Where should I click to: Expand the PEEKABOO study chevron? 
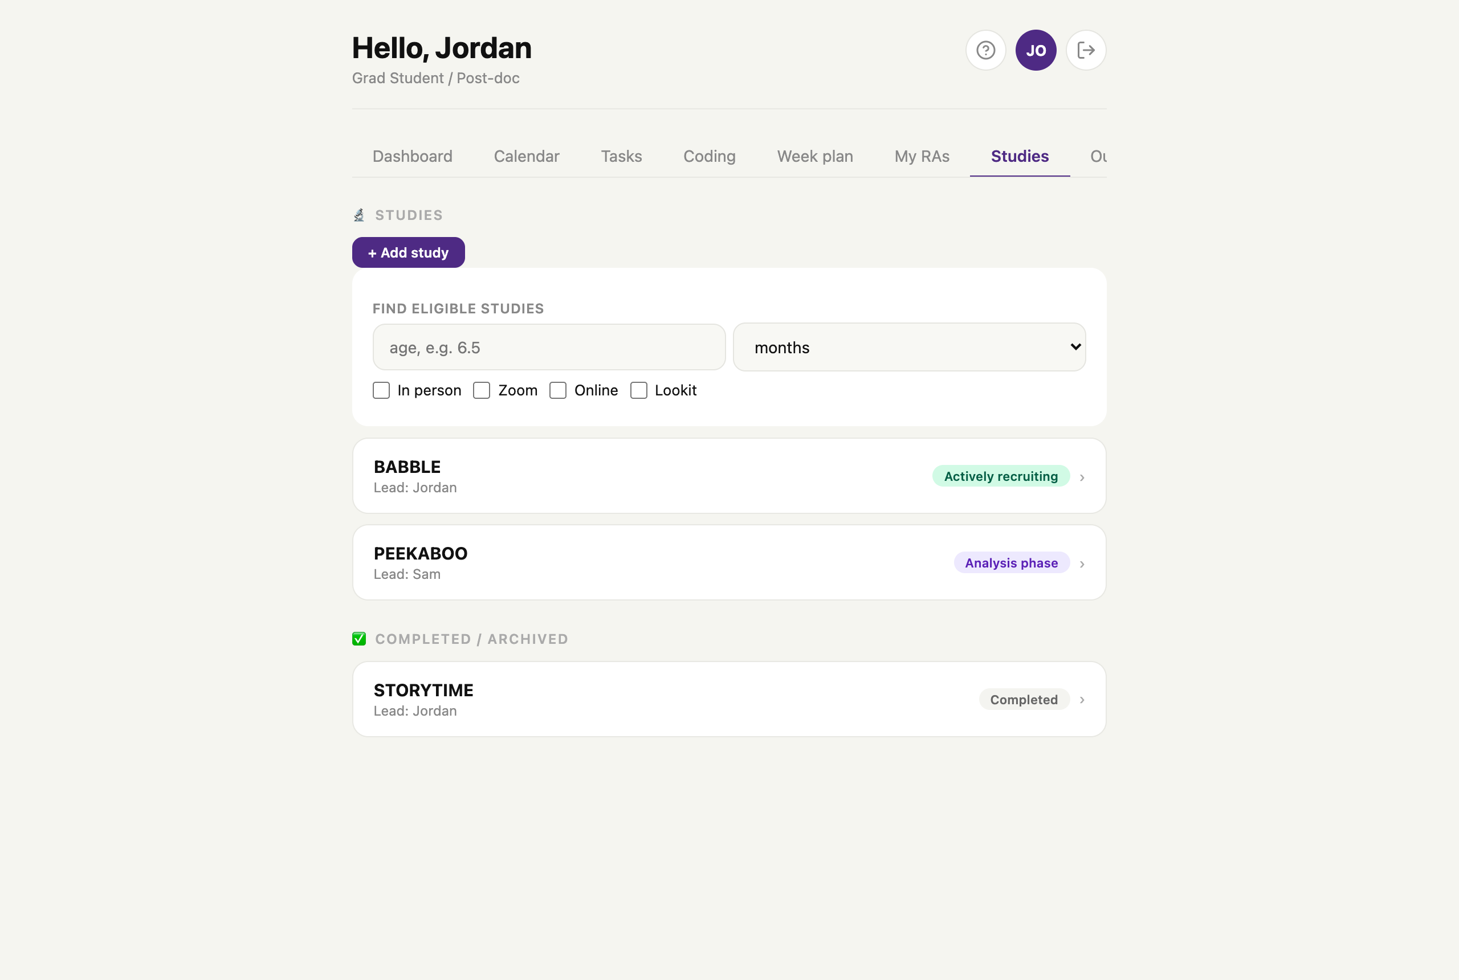tap(1082, 563)
